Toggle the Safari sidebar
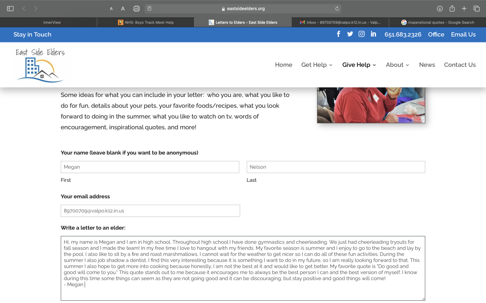The height and width of the screenshot is (303, 486). click(x=10, y=8)
